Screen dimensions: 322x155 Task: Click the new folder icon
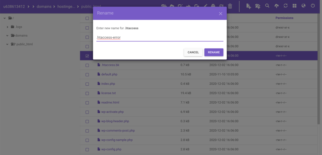(258, 6)
